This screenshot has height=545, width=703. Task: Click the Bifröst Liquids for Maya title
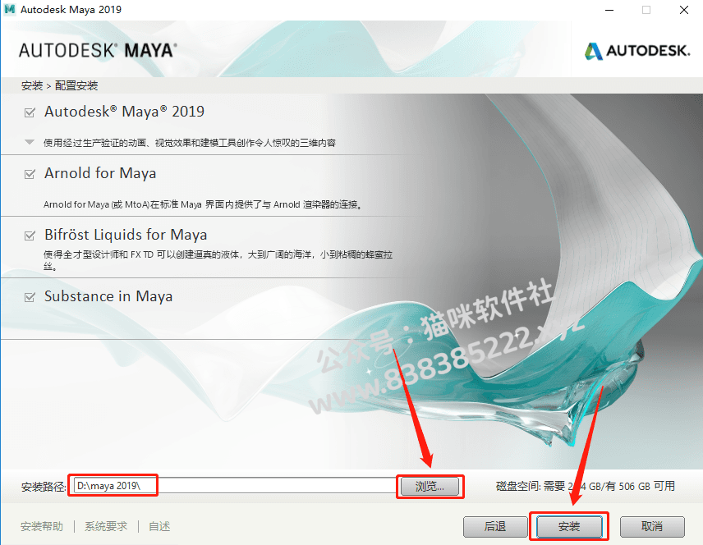(126, 235)
